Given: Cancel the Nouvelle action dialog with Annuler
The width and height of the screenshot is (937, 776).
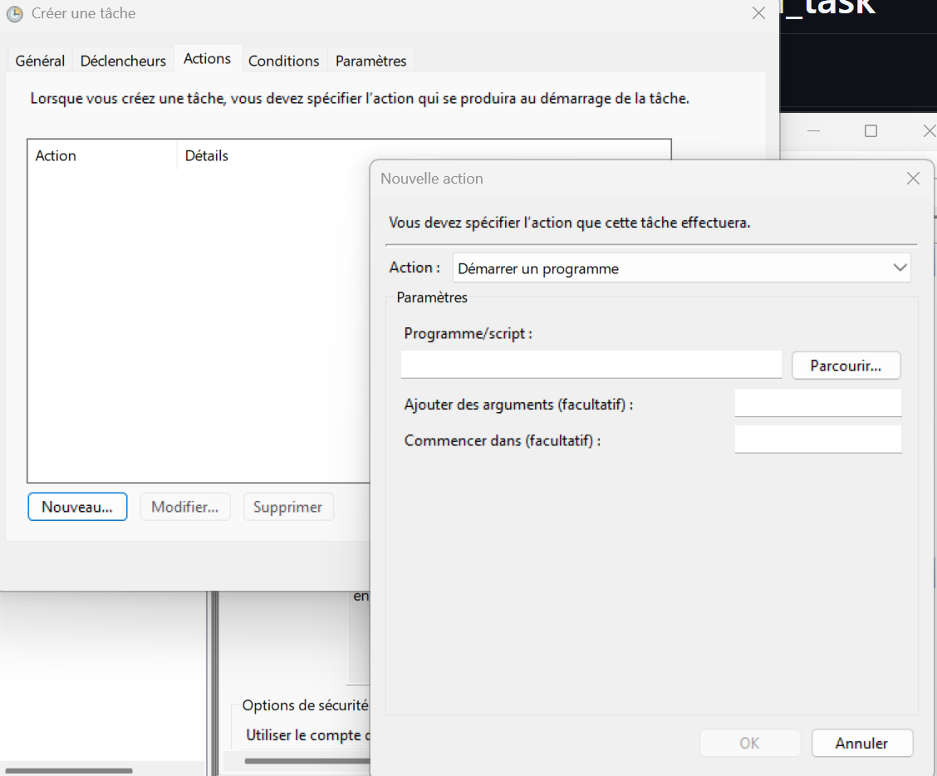Looking at the screenshot, I should click(861, 743).
